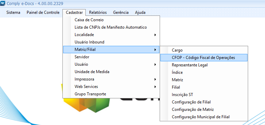
Task: Open Inscrição ST submenu entry
Action: click(204, 95)
